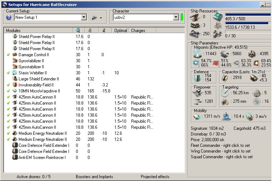The height and width of the screenshot is (181, 280).
Task: Click the Anti-EM Screen Reinforcer I icon
Action: click(15, 157)
